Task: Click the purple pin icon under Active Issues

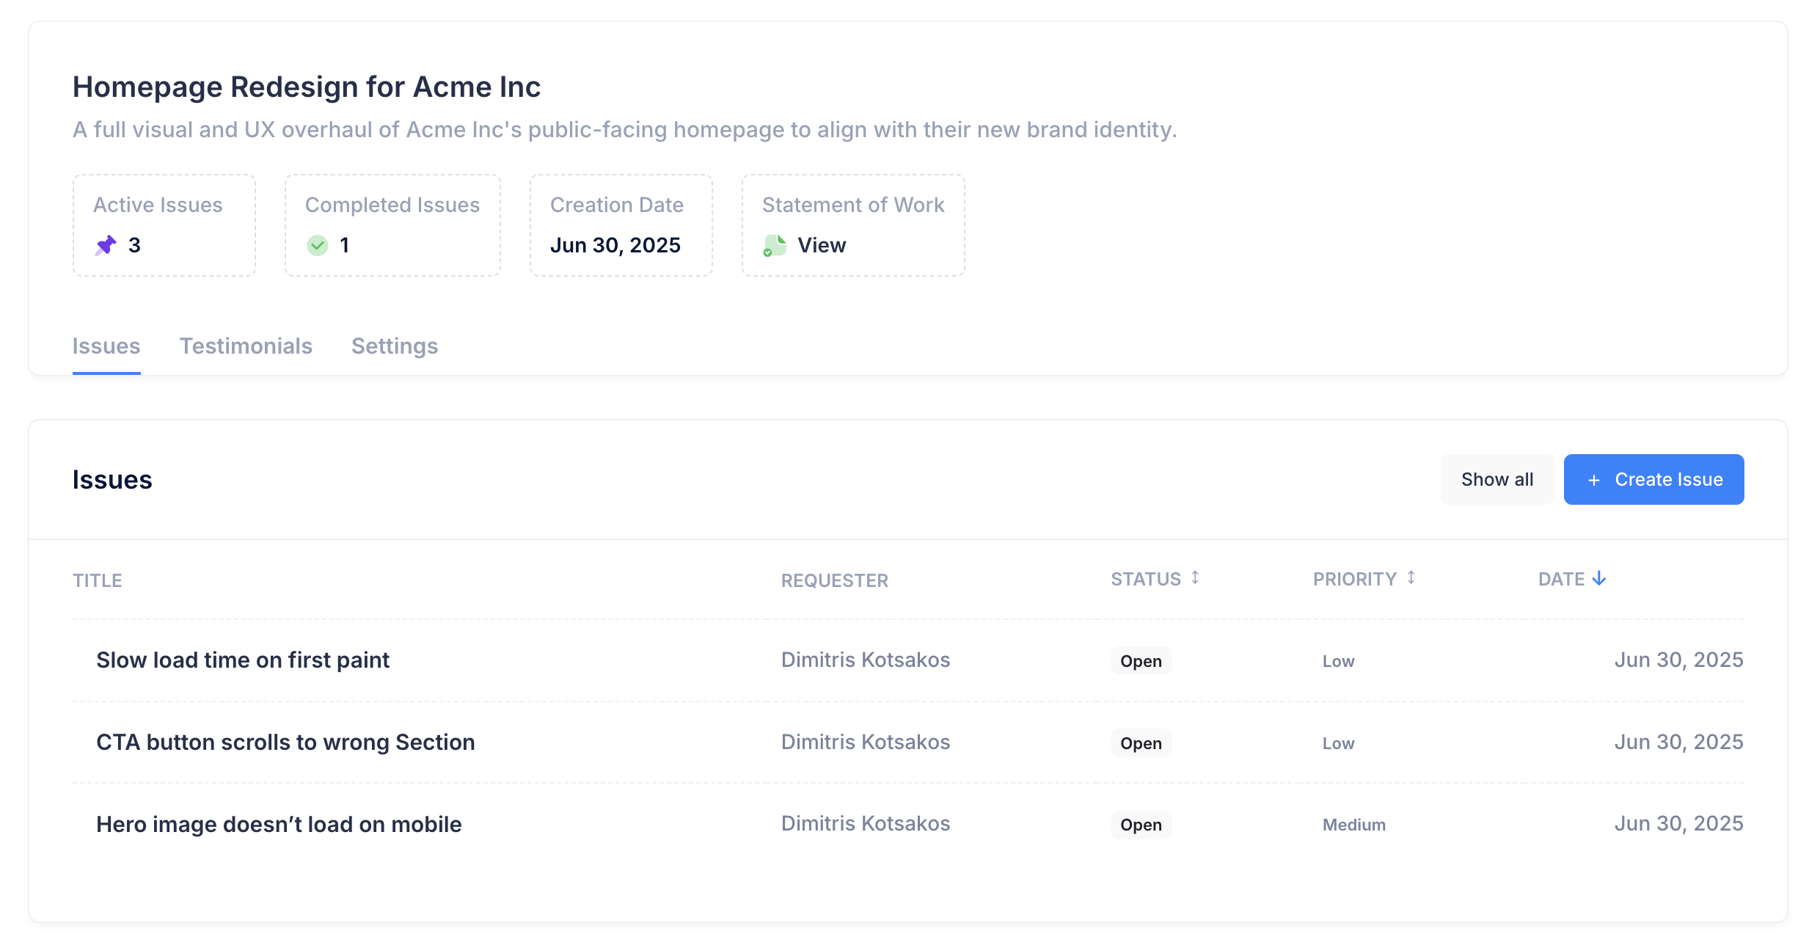Action: 106,245
